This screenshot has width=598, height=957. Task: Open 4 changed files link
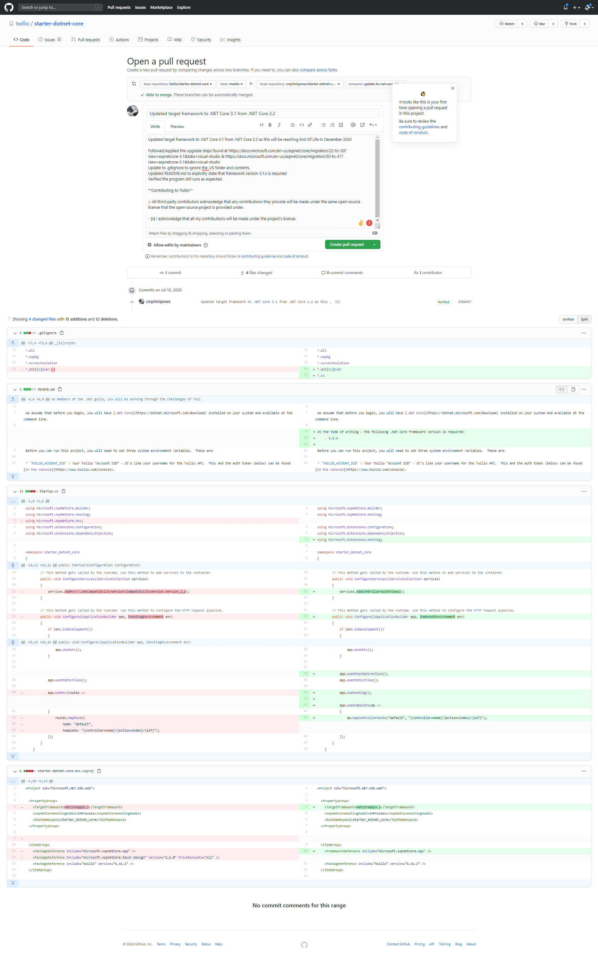[42, 319]
